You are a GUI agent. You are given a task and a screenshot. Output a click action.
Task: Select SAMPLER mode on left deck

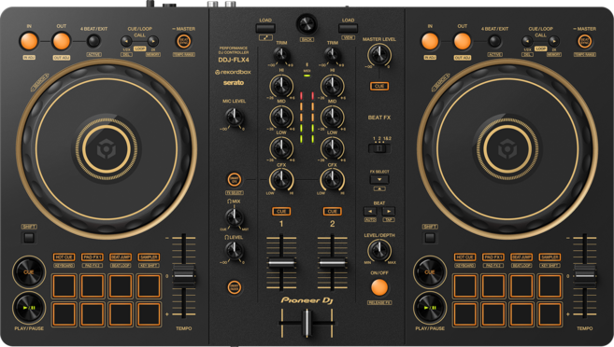[x=149, y=257]
